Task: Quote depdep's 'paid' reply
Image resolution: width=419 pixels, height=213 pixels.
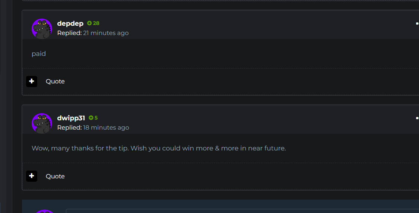Action: (x=55, y=82)
